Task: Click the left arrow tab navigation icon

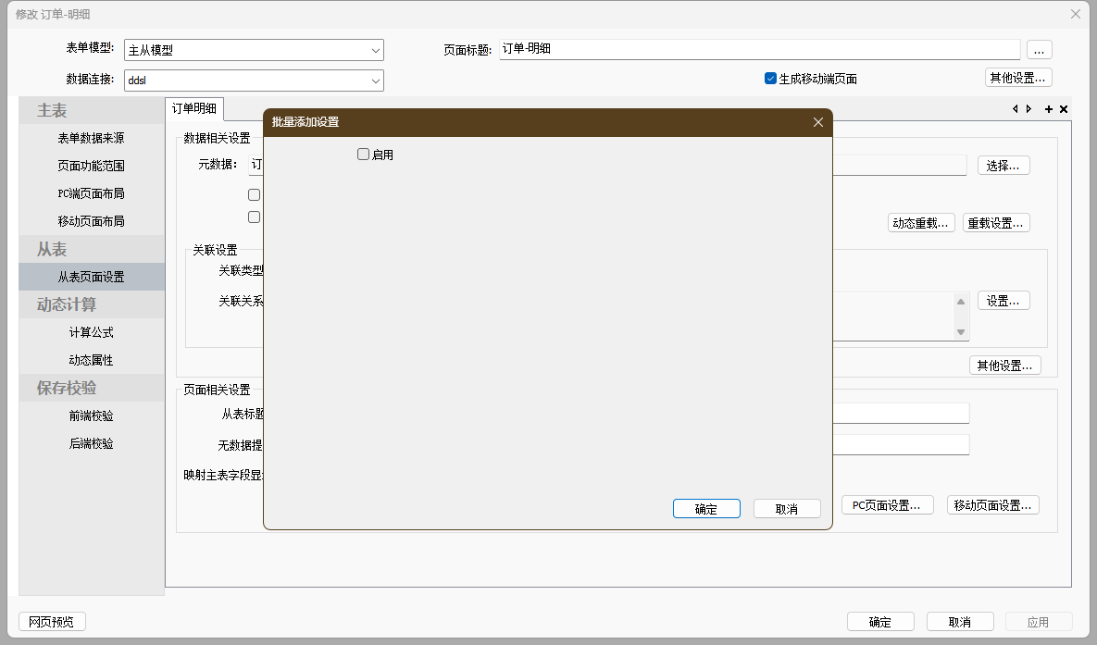Action: click(1016, 109)
